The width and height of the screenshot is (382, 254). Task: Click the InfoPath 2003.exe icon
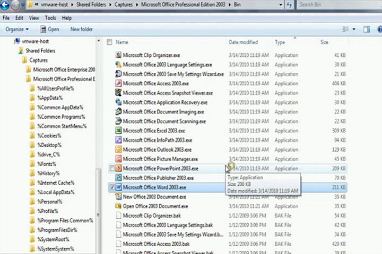[x=118, y=140]
